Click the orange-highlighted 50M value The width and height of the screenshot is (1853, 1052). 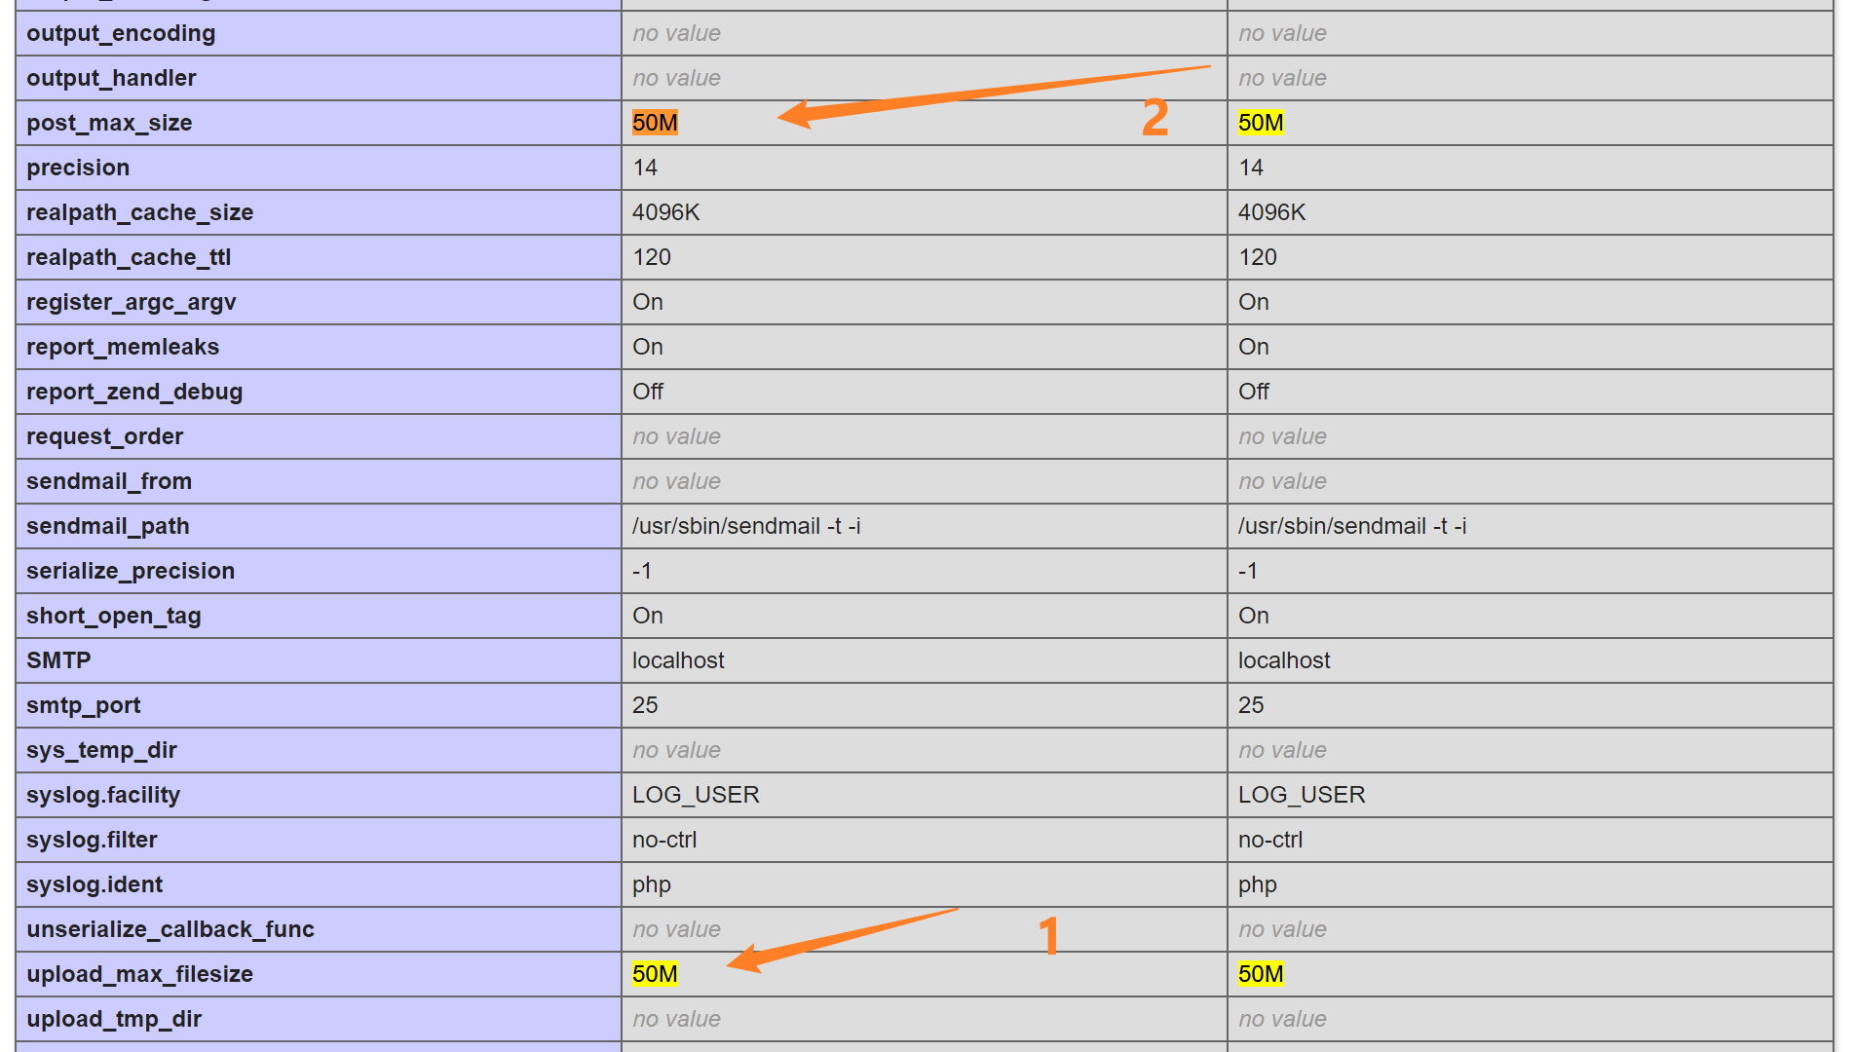click(x=655, y=123)
